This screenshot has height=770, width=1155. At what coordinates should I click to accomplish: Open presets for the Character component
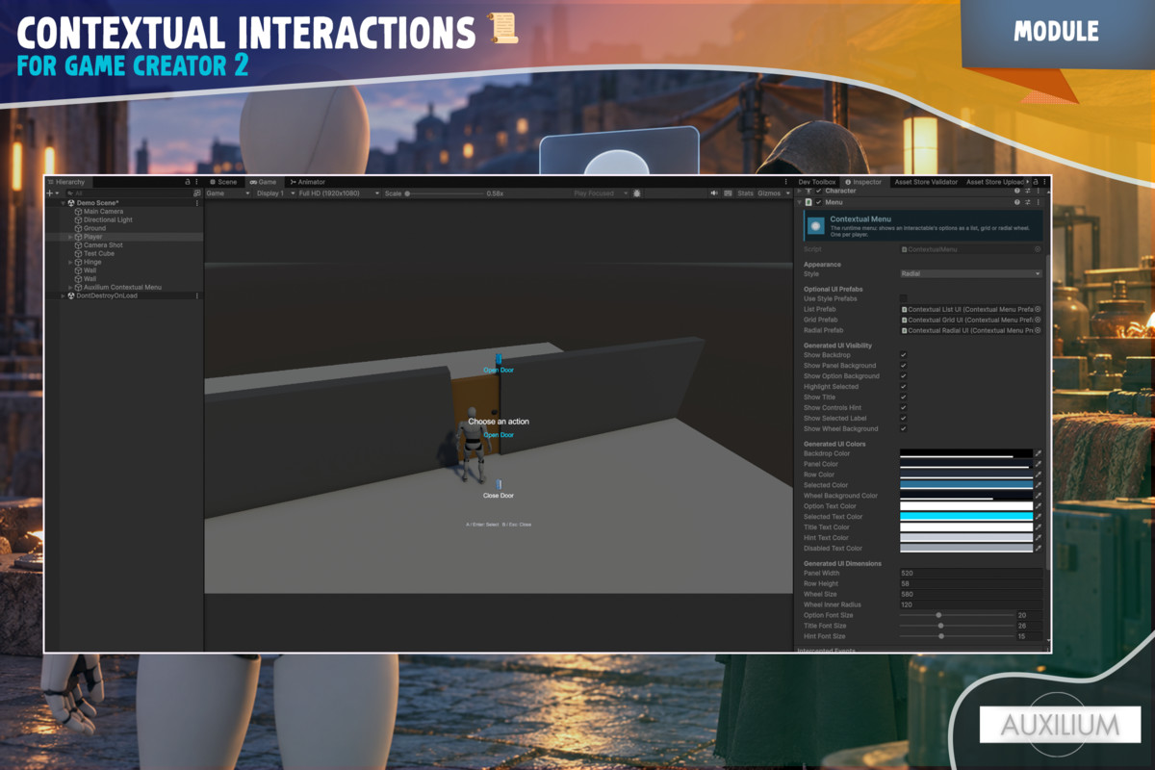1028,192
